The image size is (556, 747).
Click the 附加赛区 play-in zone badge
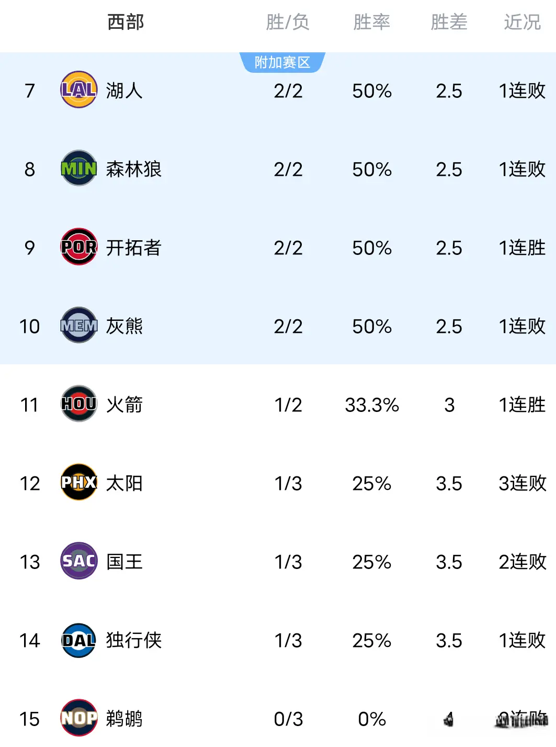tap(282, 62)
